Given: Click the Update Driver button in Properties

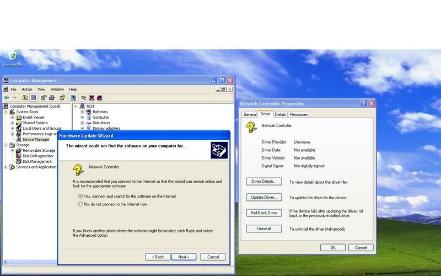Looking at the screenshot, I should pos(264,197).
